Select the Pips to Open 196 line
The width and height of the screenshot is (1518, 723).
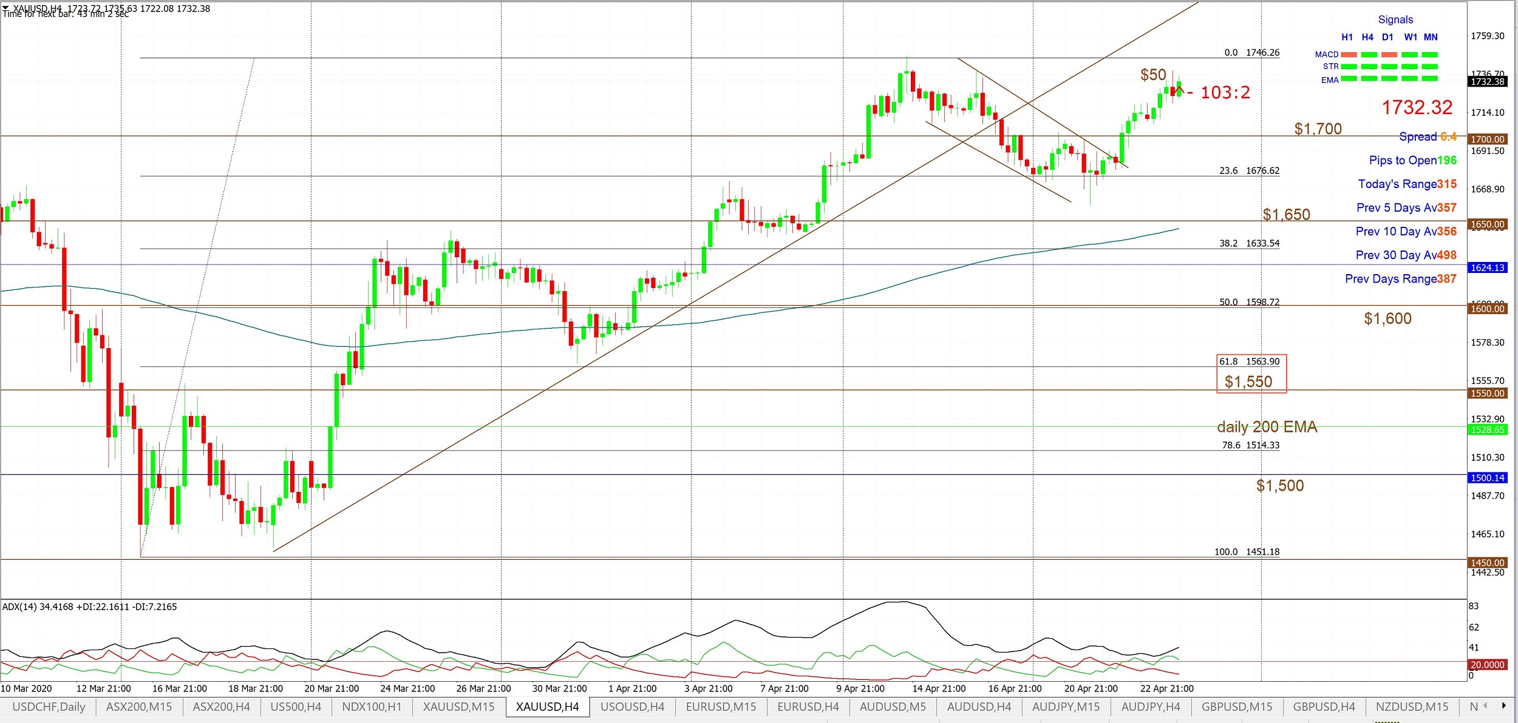pos(1412,160)
